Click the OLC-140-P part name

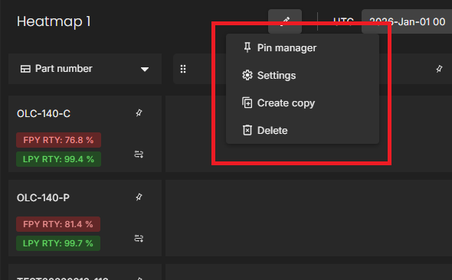click(43, 197)
